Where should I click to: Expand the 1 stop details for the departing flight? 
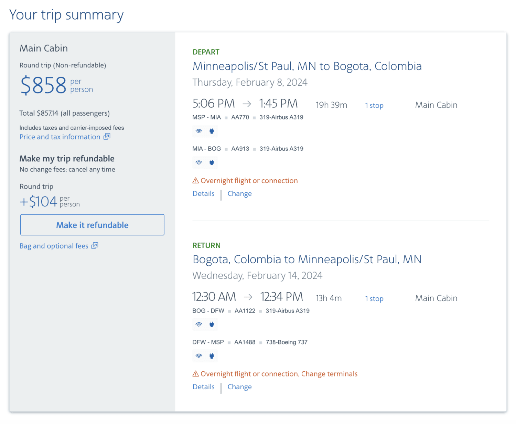pos(374,105)
